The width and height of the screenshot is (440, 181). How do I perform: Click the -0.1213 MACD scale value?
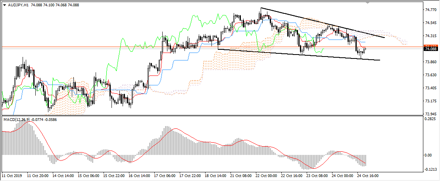[x=430, y=169]
